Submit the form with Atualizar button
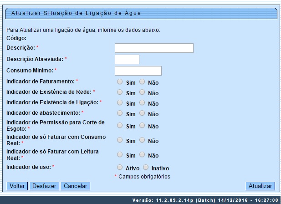Image resolution: width=281 pixels, height=204 pixels. coord(260,186)
